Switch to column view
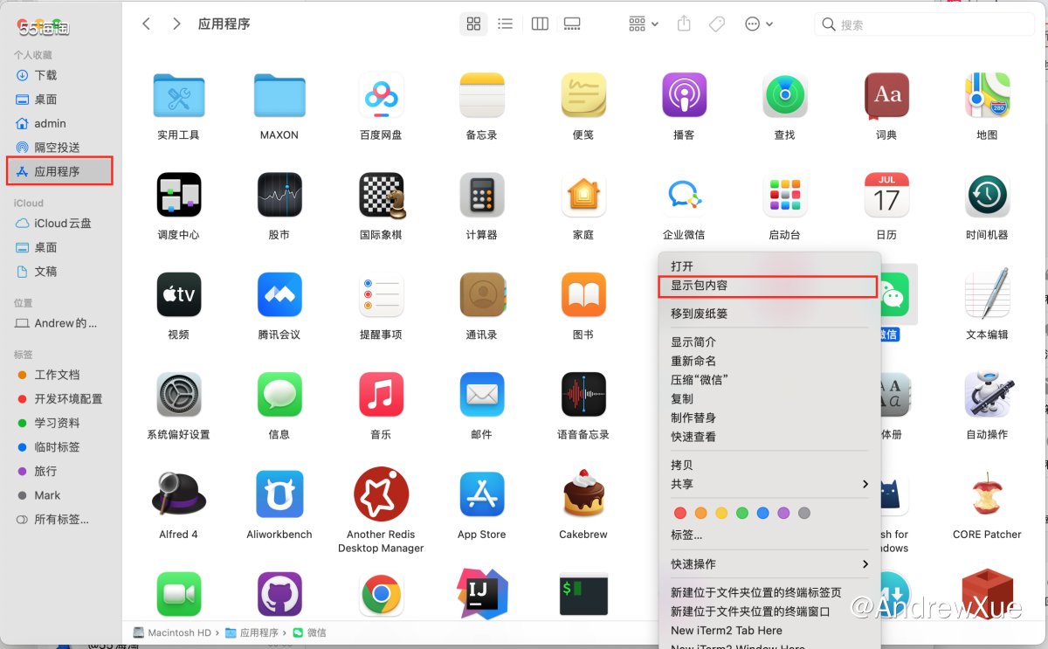The height and width of the screenshot is (649, 1048). [x=540, y=24]
